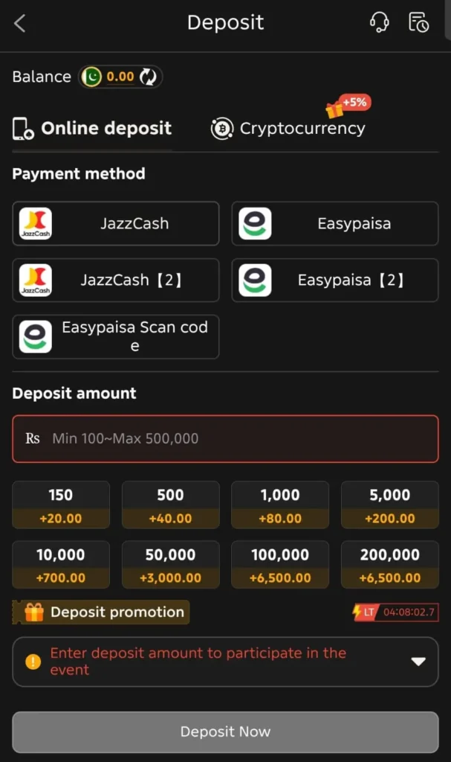Tap the back arrow icon
This screenshot has width=451, height=762.
[19, 23]
